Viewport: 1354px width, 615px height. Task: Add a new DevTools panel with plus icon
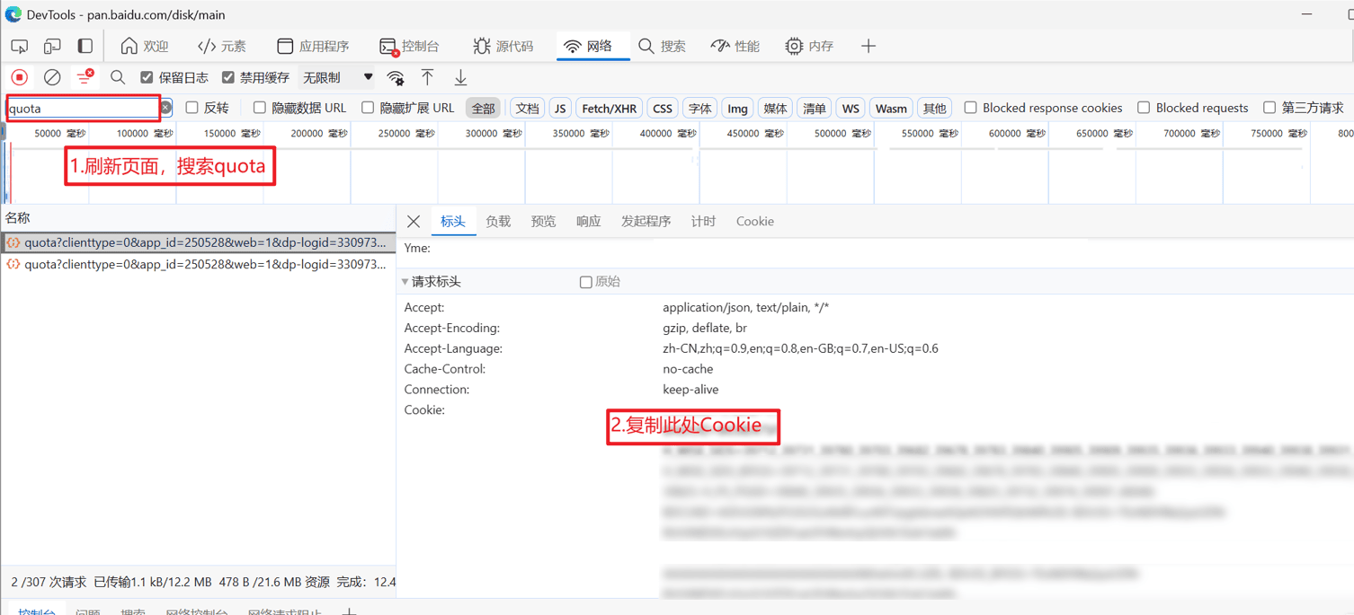tap(868, 46)
